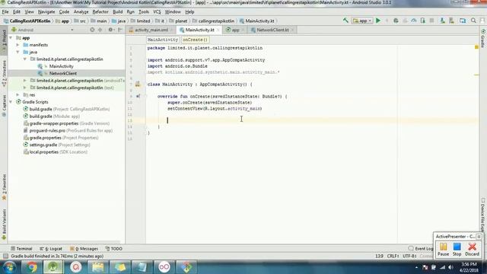Click the MainActivity breadcrumb in editor
Viewport: 487px width, 274px height.
point(162,40)
